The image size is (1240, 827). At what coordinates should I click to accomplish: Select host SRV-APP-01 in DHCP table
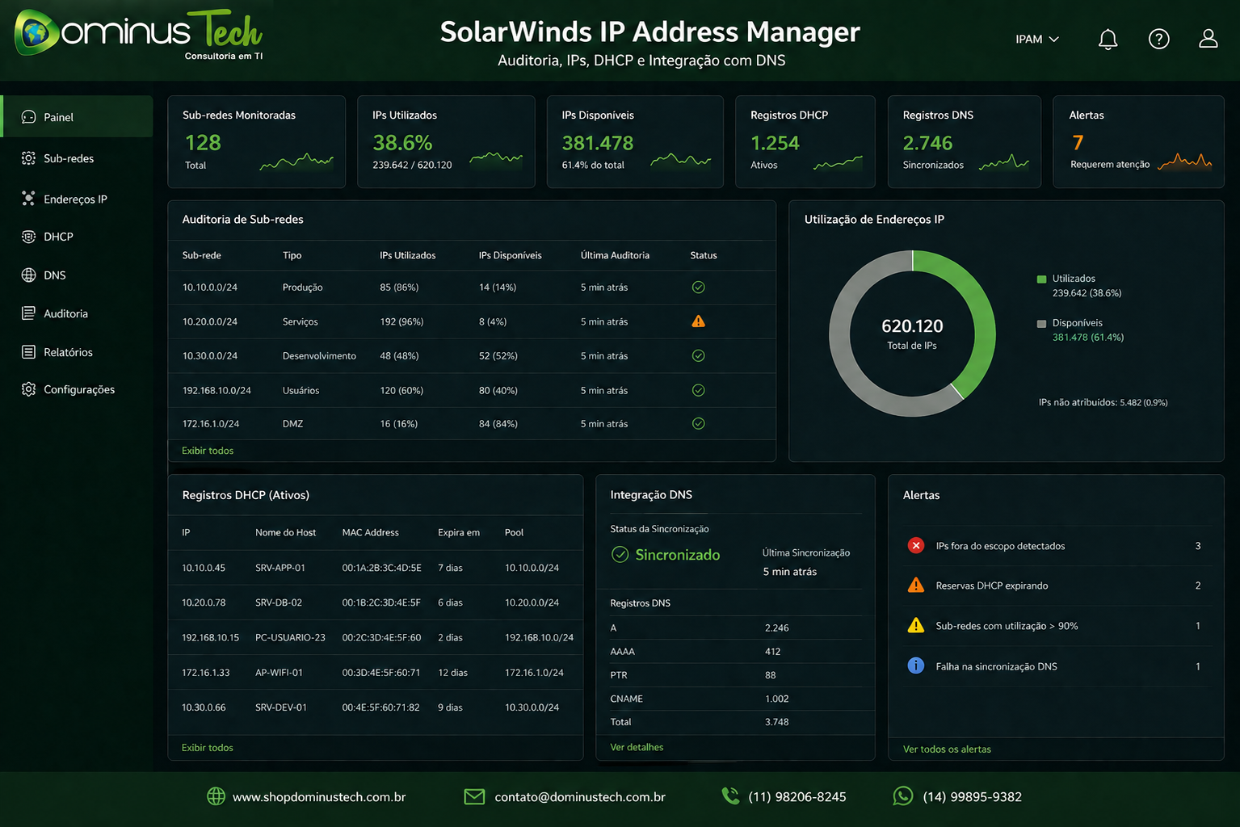[280, 569]
